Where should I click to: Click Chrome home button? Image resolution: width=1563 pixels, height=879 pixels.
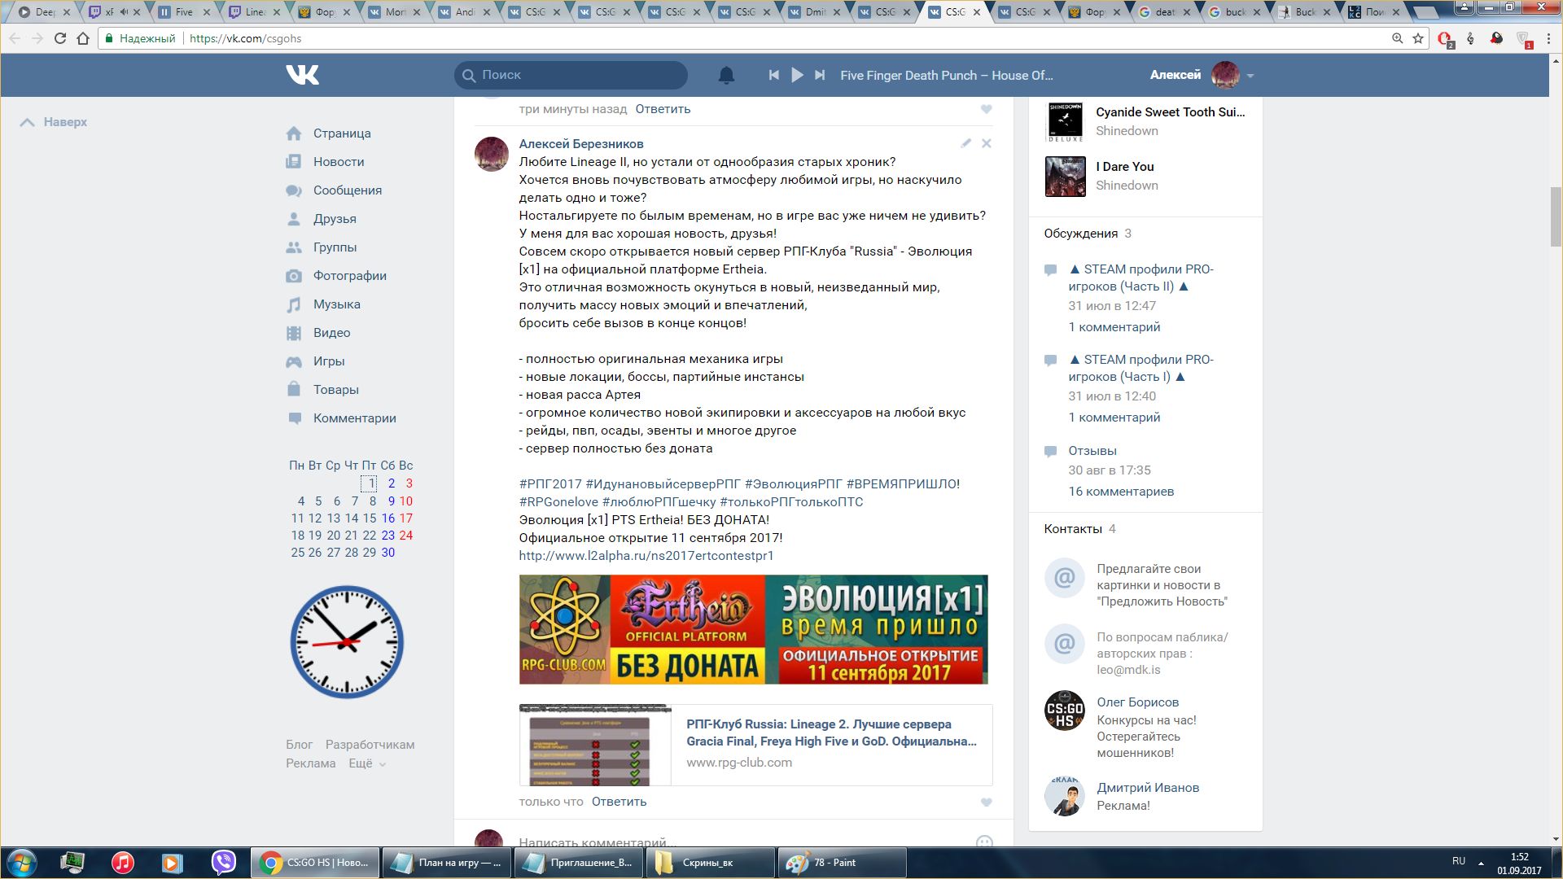pos(83,38)
